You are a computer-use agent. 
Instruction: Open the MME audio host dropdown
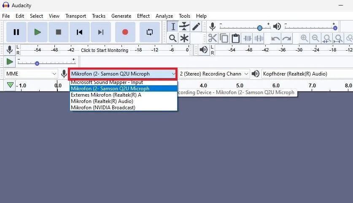[31, 74]
